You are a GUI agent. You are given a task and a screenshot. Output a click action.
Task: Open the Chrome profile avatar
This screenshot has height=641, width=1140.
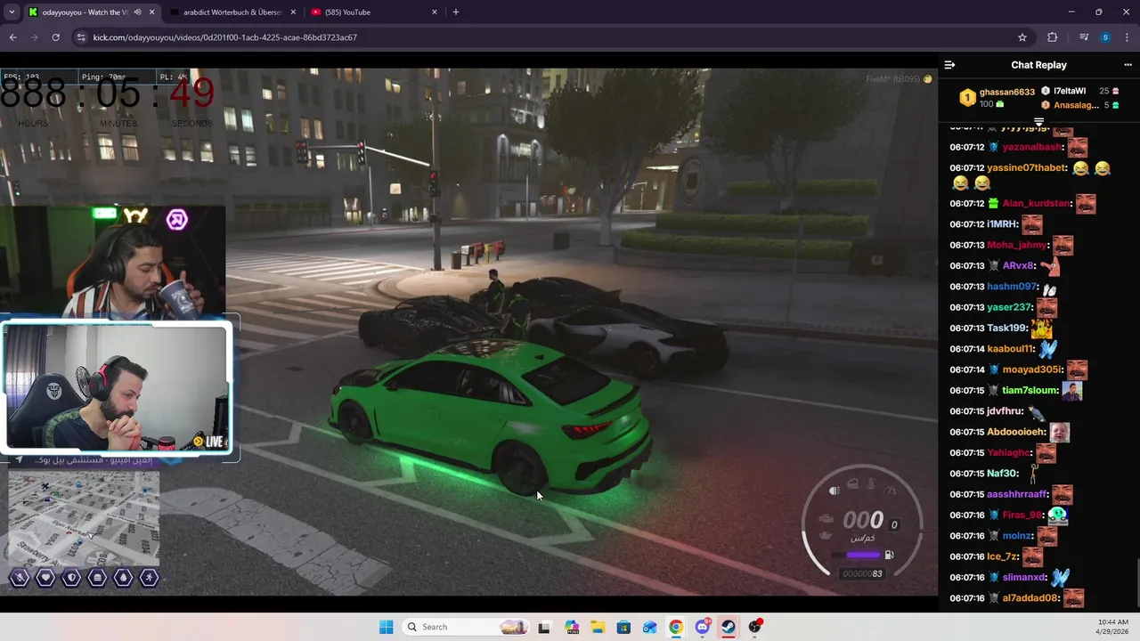1105,37
